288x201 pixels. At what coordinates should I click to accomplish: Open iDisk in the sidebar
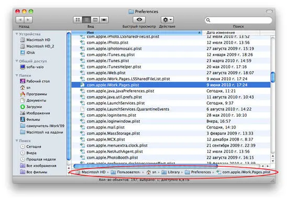pos(28,53)
